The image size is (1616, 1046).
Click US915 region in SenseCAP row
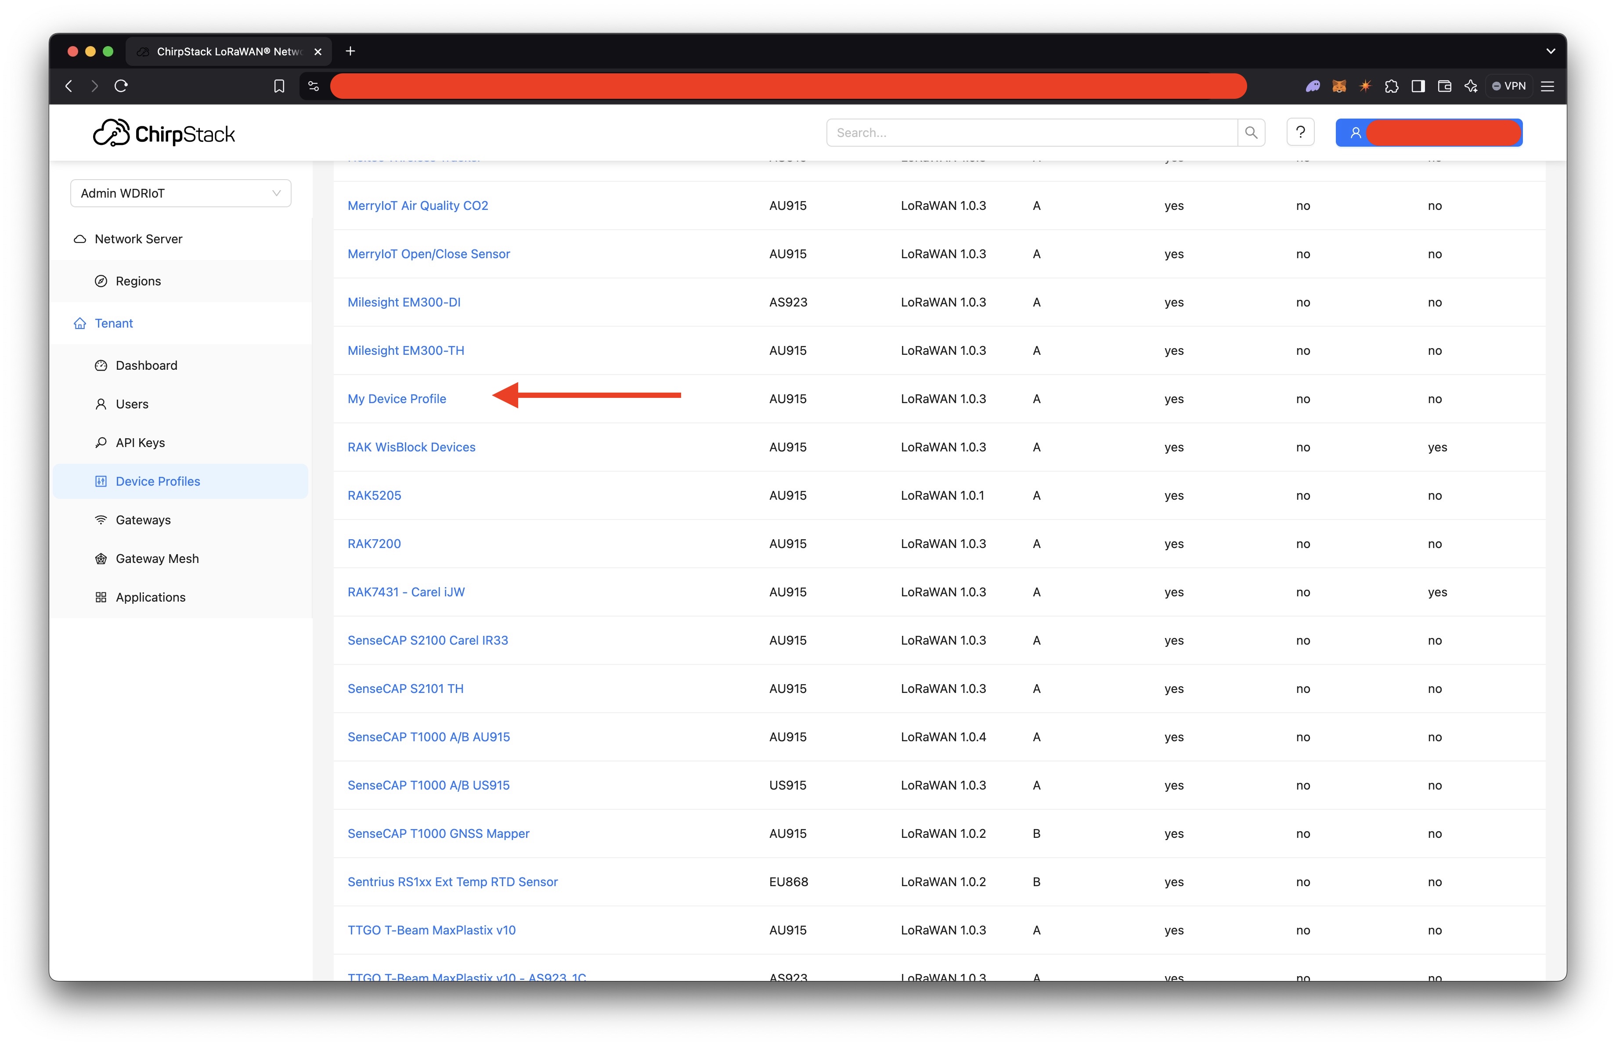point(788,785)
